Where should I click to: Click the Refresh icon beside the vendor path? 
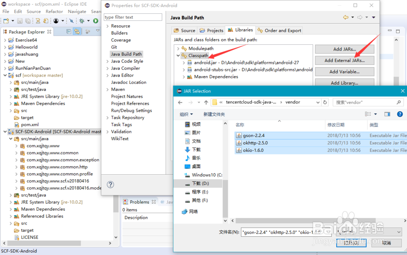pos(325,102)
